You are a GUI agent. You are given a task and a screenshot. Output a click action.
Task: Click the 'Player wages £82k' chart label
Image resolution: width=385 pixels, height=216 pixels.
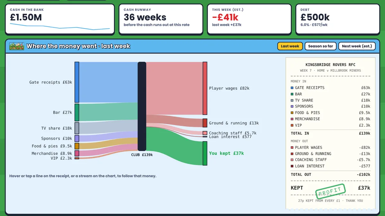[229, 88]
